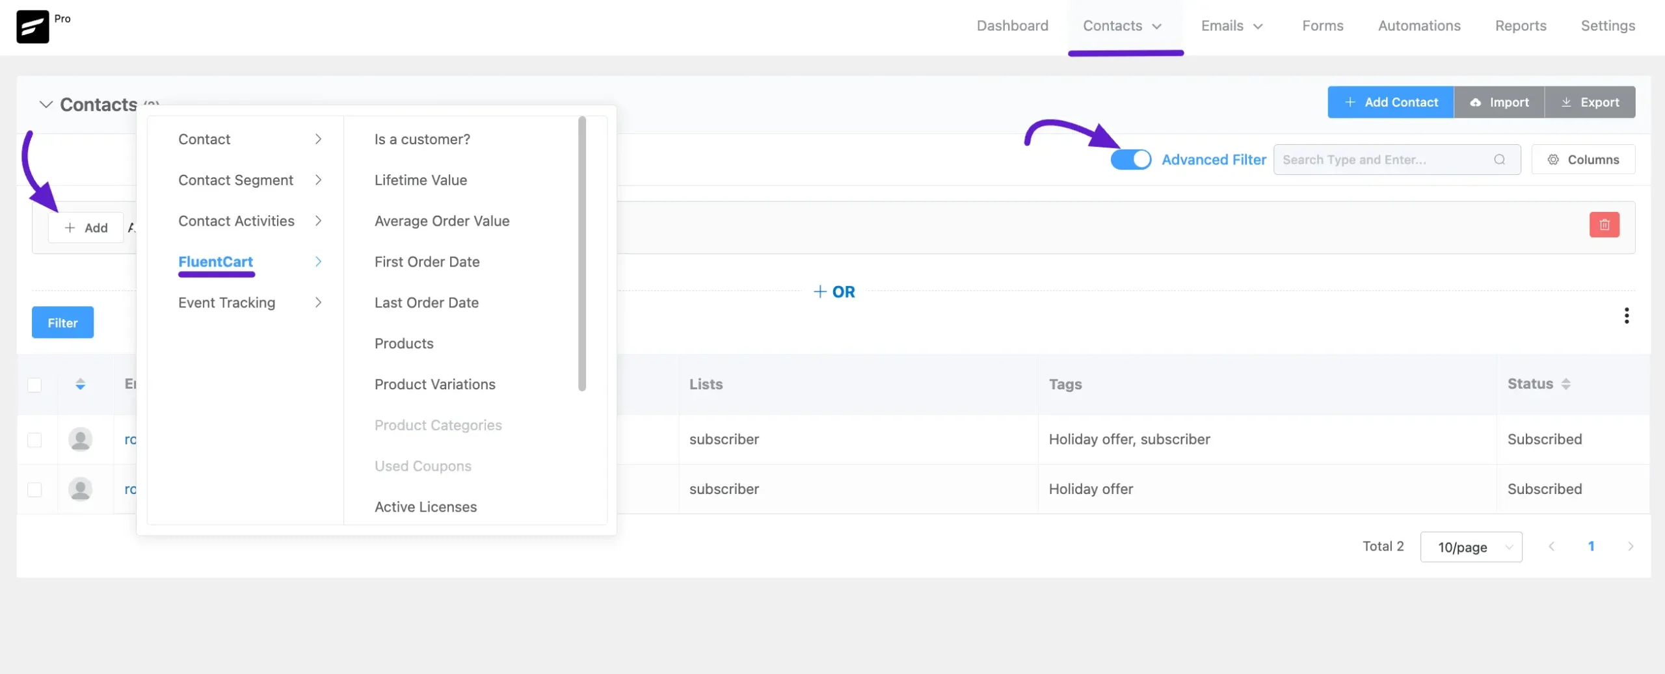
Task: Open the 10/page pagination dropdown
Action: pos(1471,547)
